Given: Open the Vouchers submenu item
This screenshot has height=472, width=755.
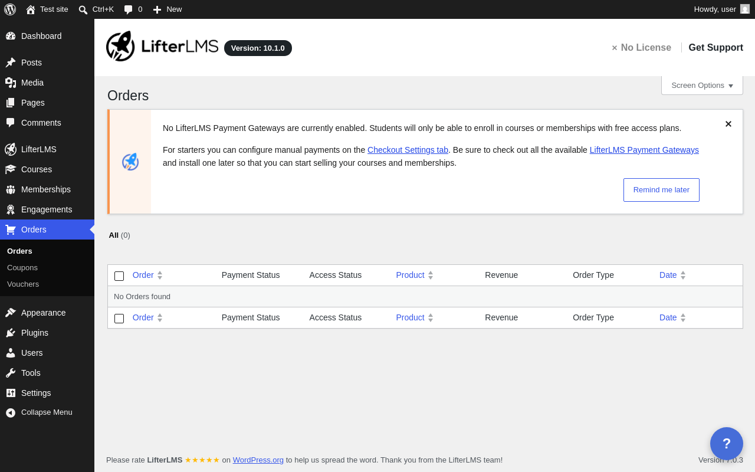Looking at the screenshot, I should (47, 284).
